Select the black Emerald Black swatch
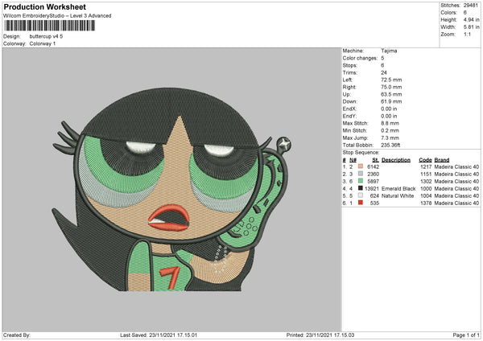 pos(361,188)
